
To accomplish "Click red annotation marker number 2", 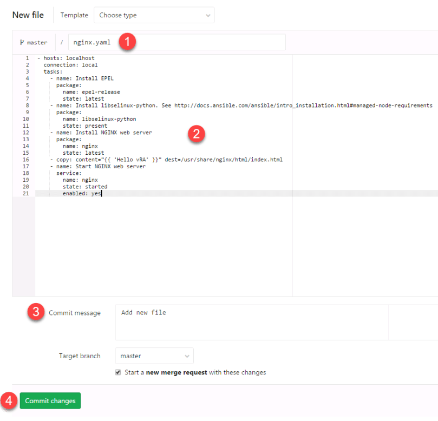I will tap(196, 135).
